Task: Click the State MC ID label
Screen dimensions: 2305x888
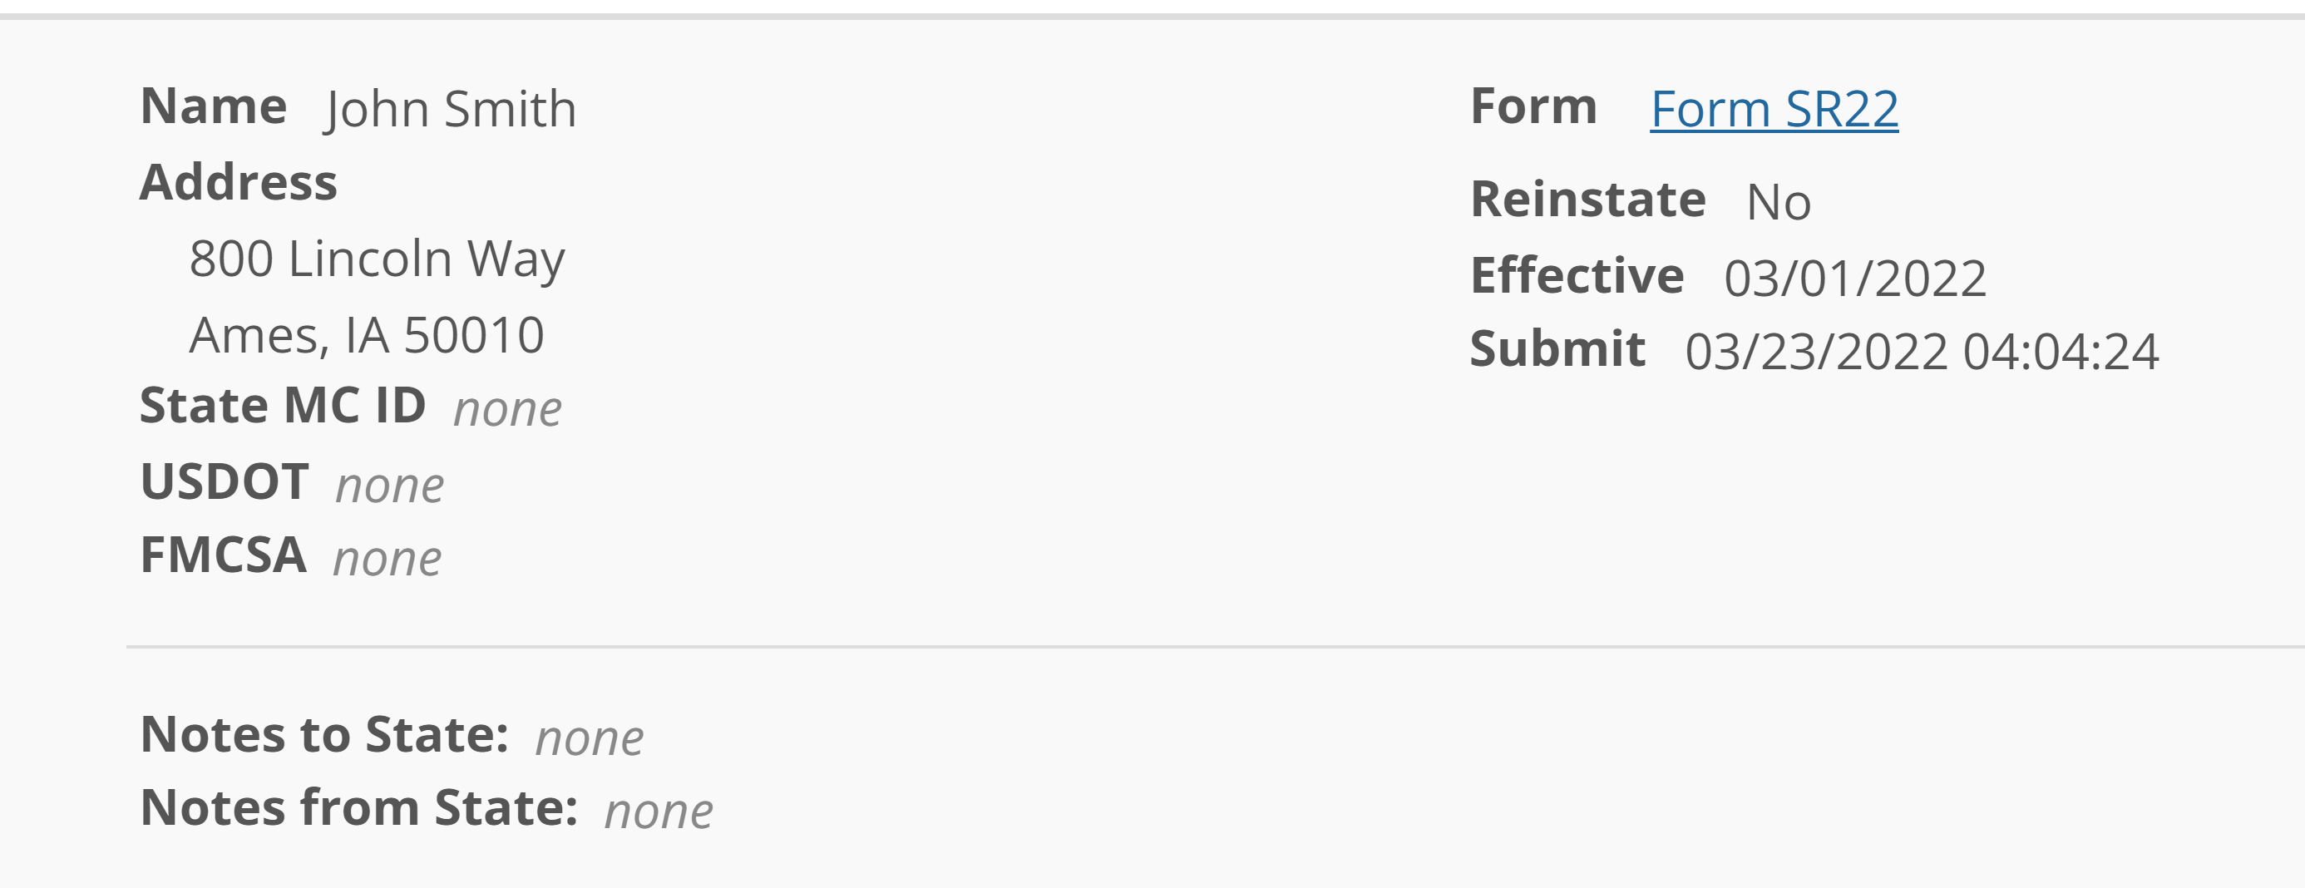Action: coord(284,406)
